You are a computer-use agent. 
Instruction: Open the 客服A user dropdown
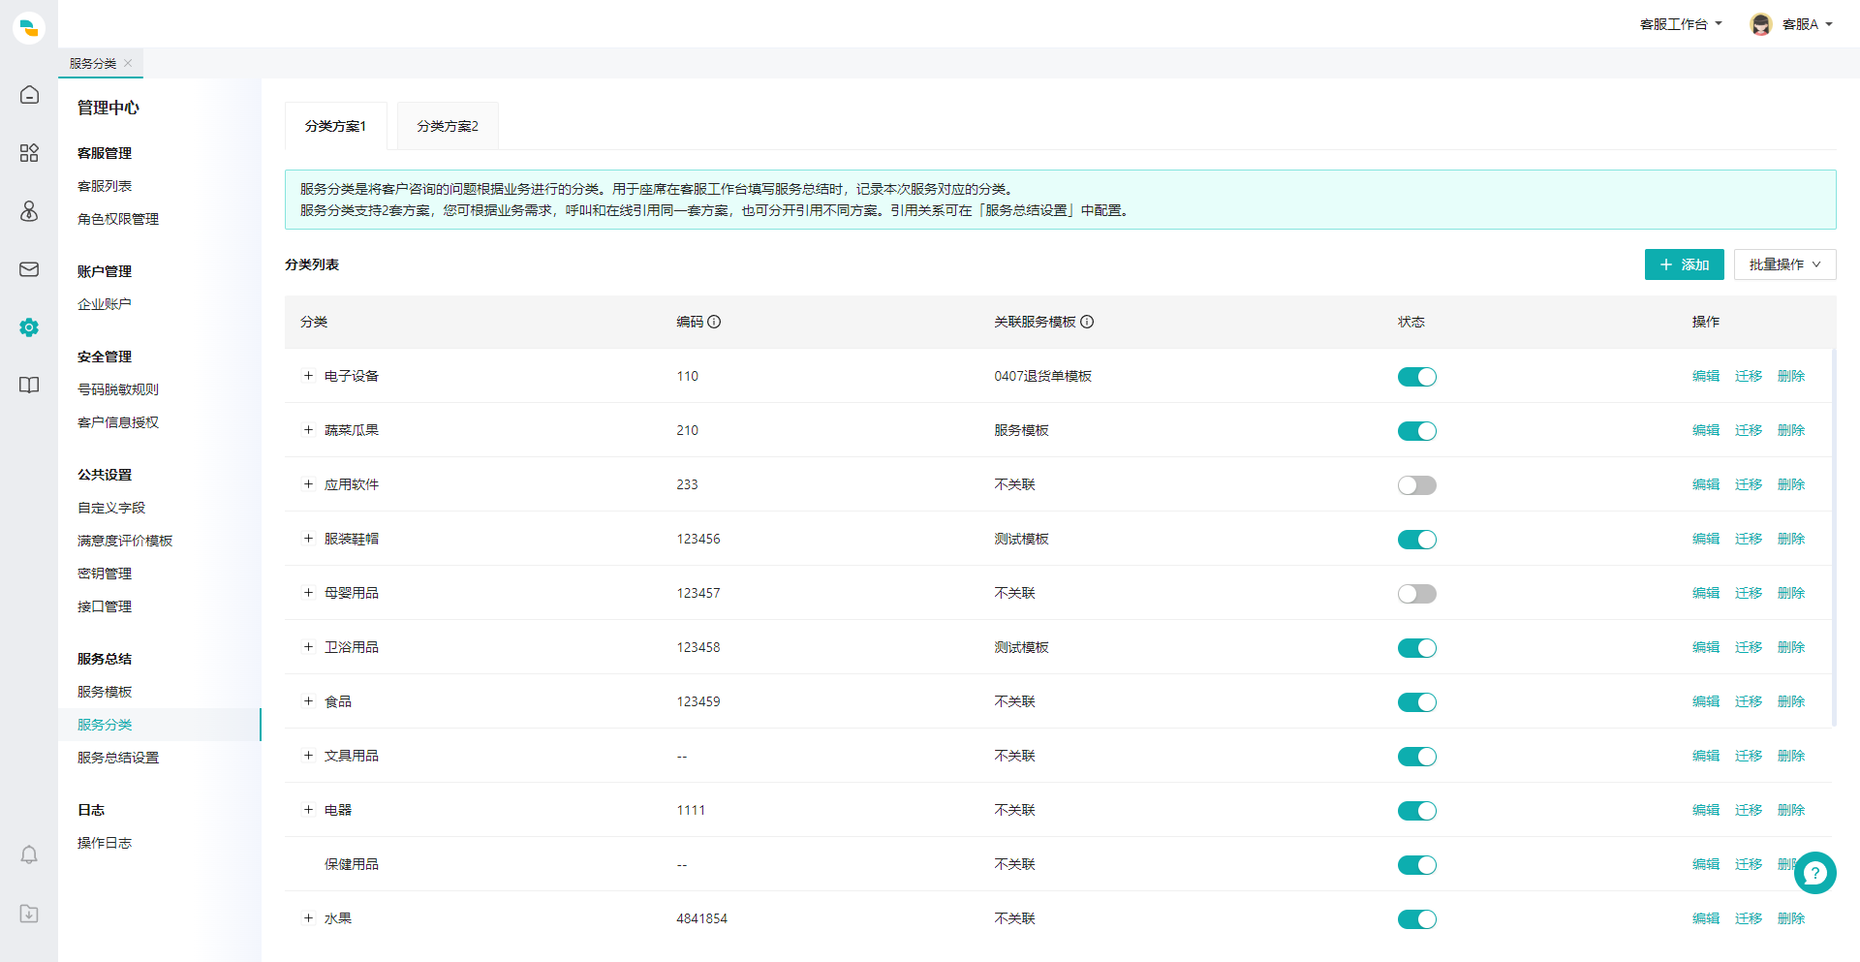point(1808,24)
